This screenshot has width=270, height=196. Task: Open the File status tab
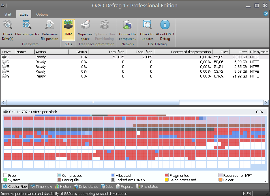point(147,186)
